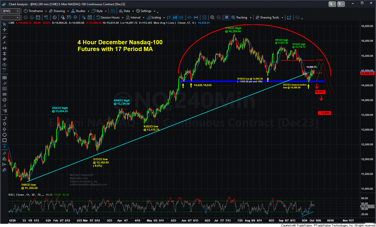Click the zoom out magnifier icon
The image size is (376, 227).
click(219, 18)
